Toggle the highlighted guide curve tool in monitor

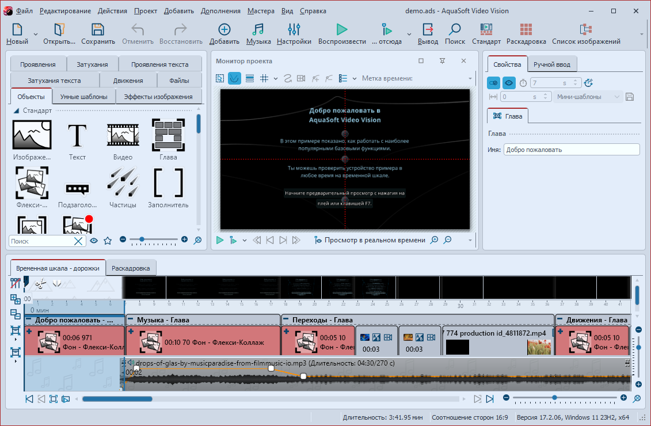click(235, 78)
